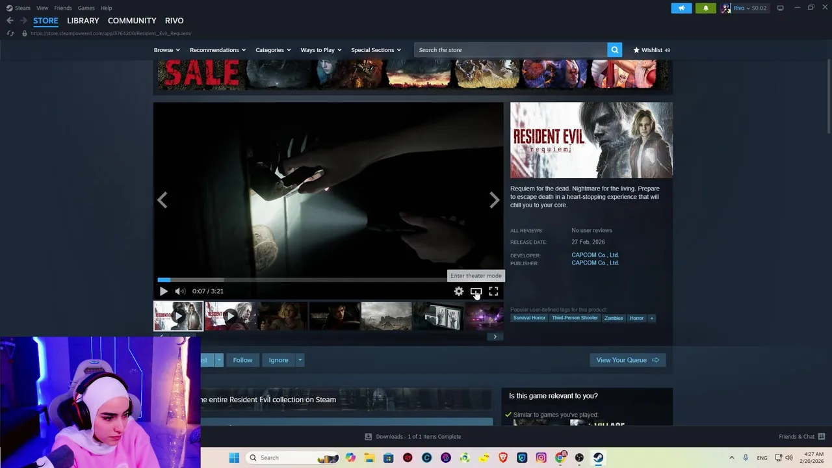This screenshot has width=832, height=468.
Task: Open the ruined city screenshot thumbnail
Action: 386,316
